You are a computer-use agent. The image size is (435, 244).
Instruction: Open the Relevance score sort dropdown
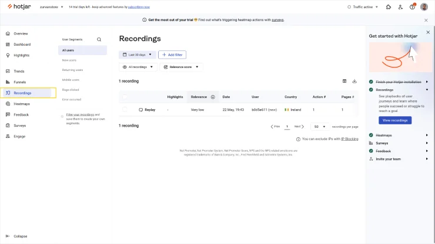181,67
